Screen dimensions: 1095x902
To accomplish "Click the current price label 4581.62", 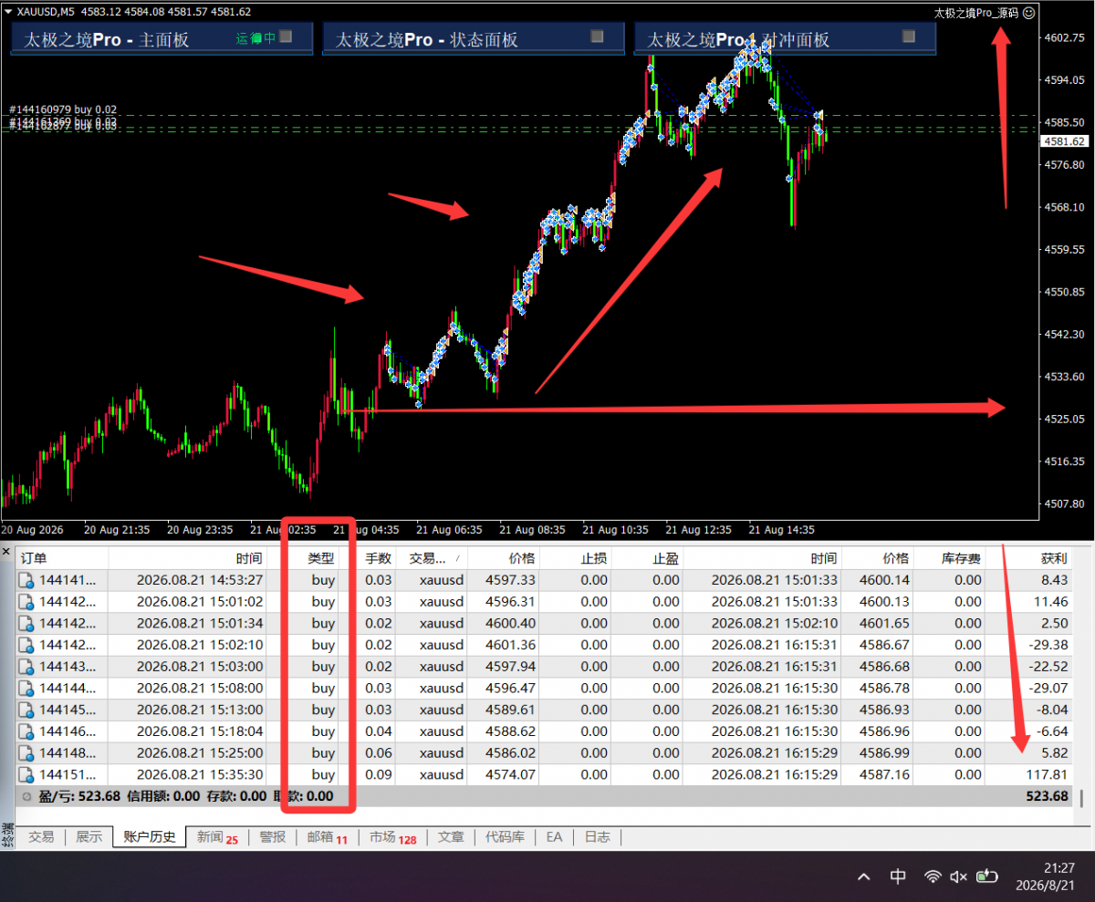I will (x=1065, y=141).
